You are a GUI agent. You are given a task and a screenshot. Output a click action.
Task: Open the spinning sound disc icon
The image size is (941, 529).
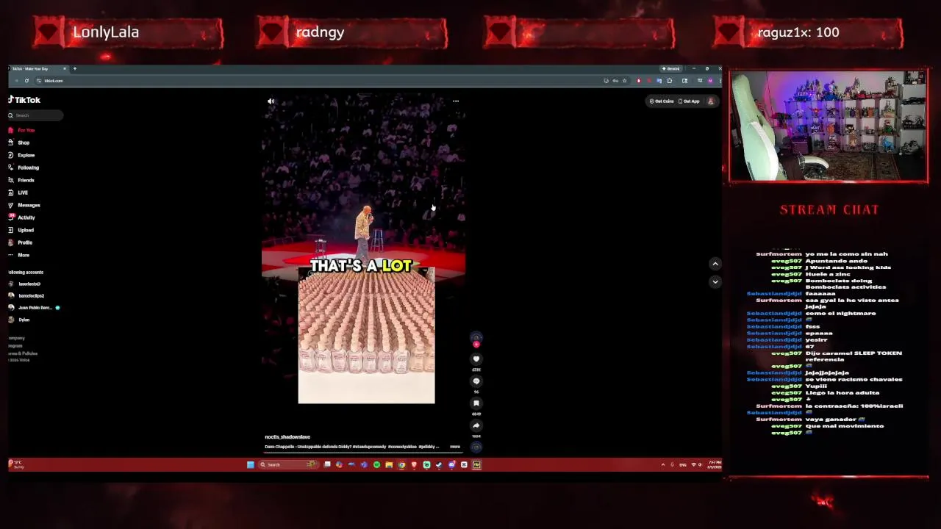(476, 447)
